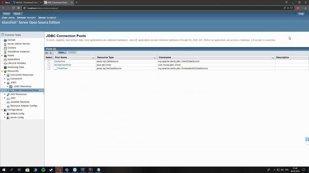Click the Applications tree icon
Viewport: 309px width, 173px height.
[5, 60]
